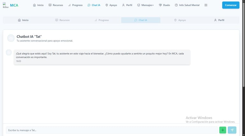Activate the green microphone button
This screenshot has height=136, width=245.
click(223, 130)
